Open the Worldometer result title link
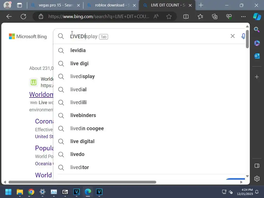Image resolution: width=264 pixels, height=198 pixels. pos(41,94)
